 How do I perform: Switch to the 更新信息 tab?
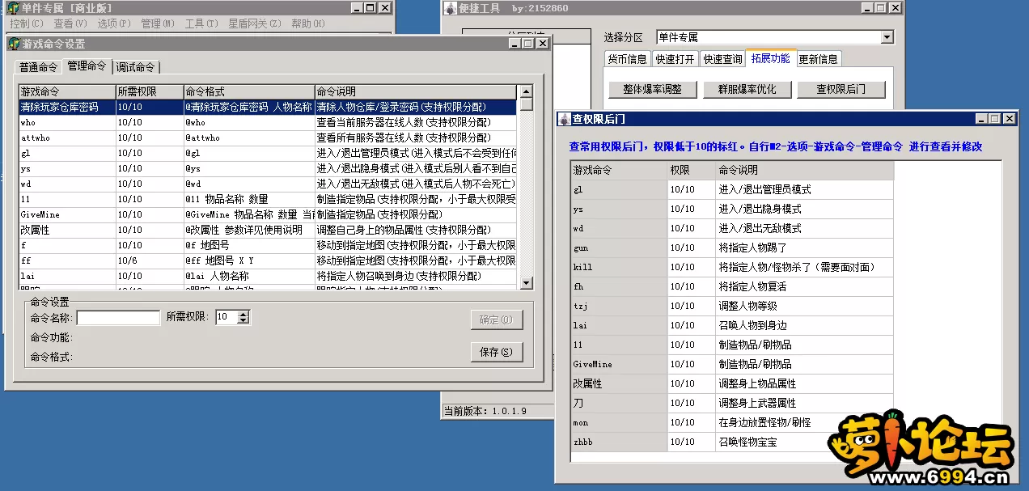[x=819, y=59]
